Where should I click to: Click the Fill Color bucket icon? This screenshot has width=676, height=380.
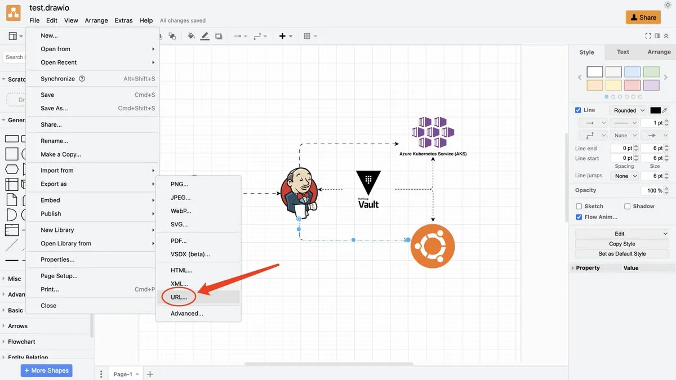pos(191,36)
